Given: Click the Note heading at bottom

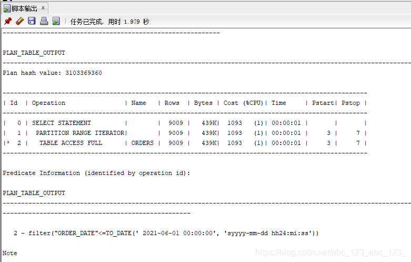Looking at the screenshot, I should 10,253.
